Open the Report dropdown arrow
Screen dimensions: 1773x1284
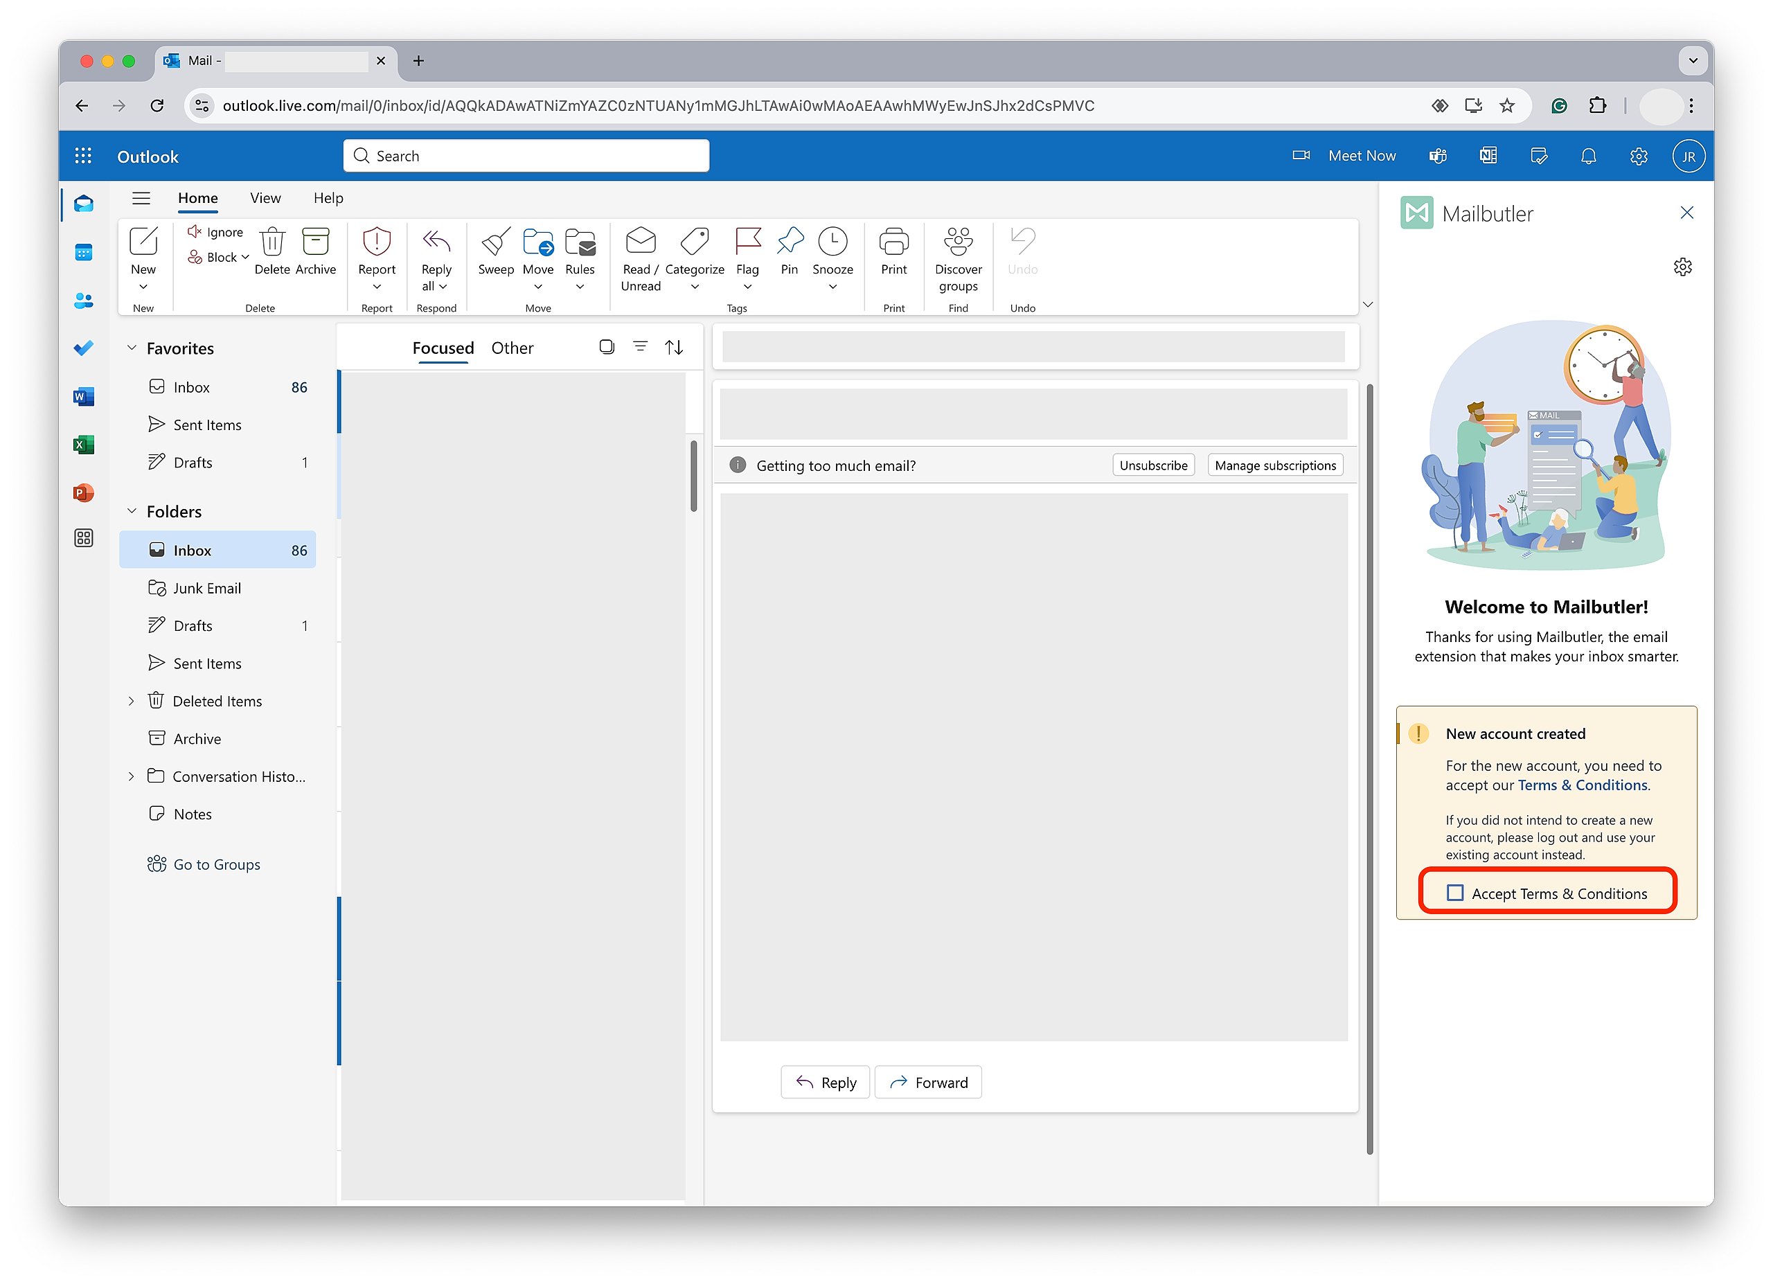point(377,287)
